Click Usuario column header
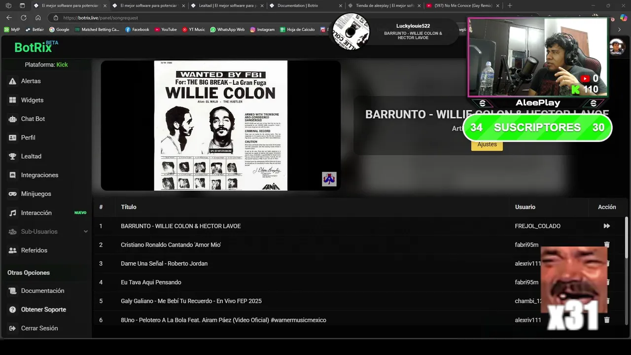Viewport: 631px width, 355px height. 525,207
